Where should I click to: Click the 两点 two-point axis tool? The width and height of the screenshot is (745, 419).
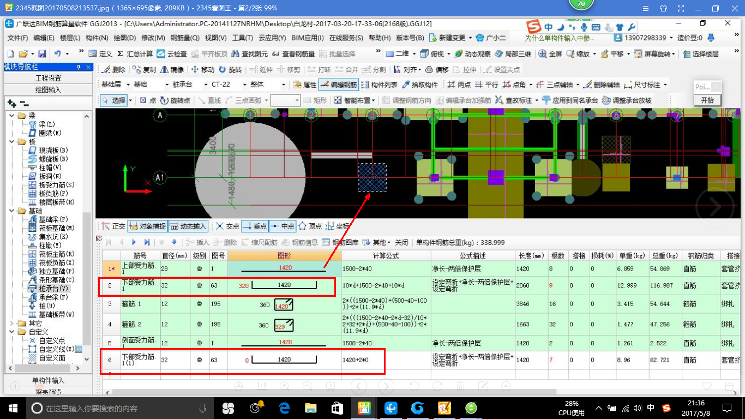[459, 85]
